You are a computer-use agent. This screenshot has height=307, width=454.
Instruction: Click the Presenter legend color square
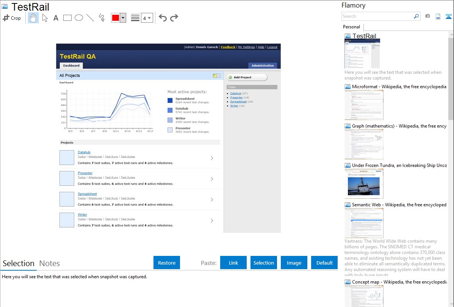click(170, 130)
